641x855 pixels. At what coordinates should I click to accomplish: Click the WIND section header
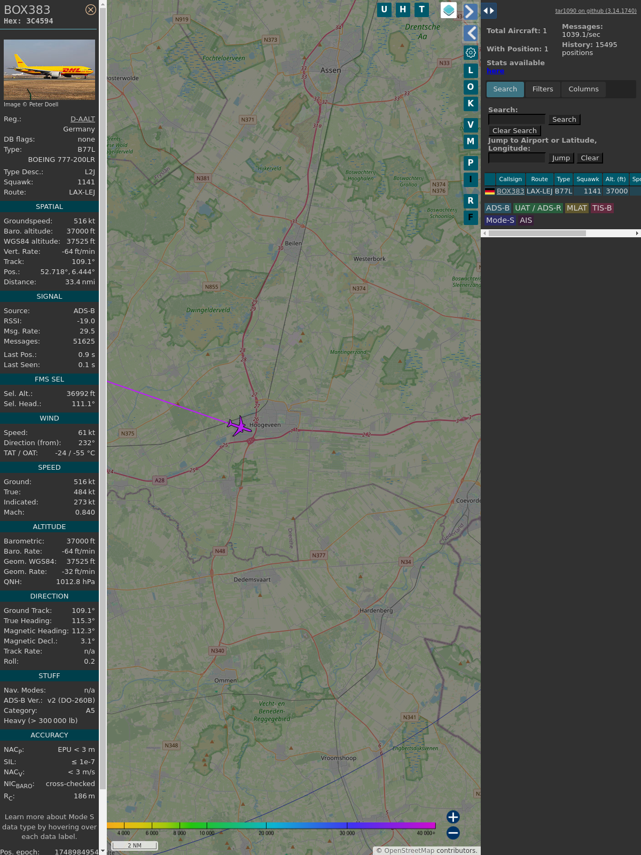click(49, 418)
